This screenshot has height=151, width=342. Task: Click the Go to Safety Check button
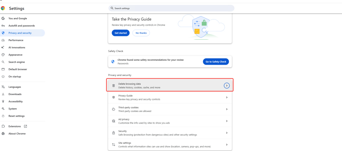[216, 62]
